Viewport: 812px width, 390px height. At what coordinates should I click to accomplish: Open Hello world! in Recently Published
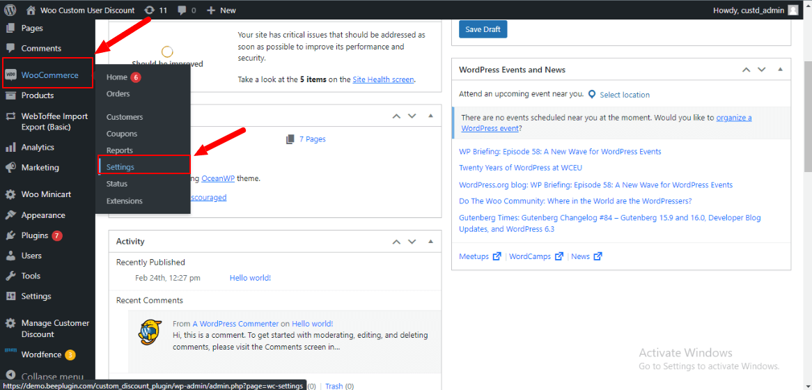250,278
